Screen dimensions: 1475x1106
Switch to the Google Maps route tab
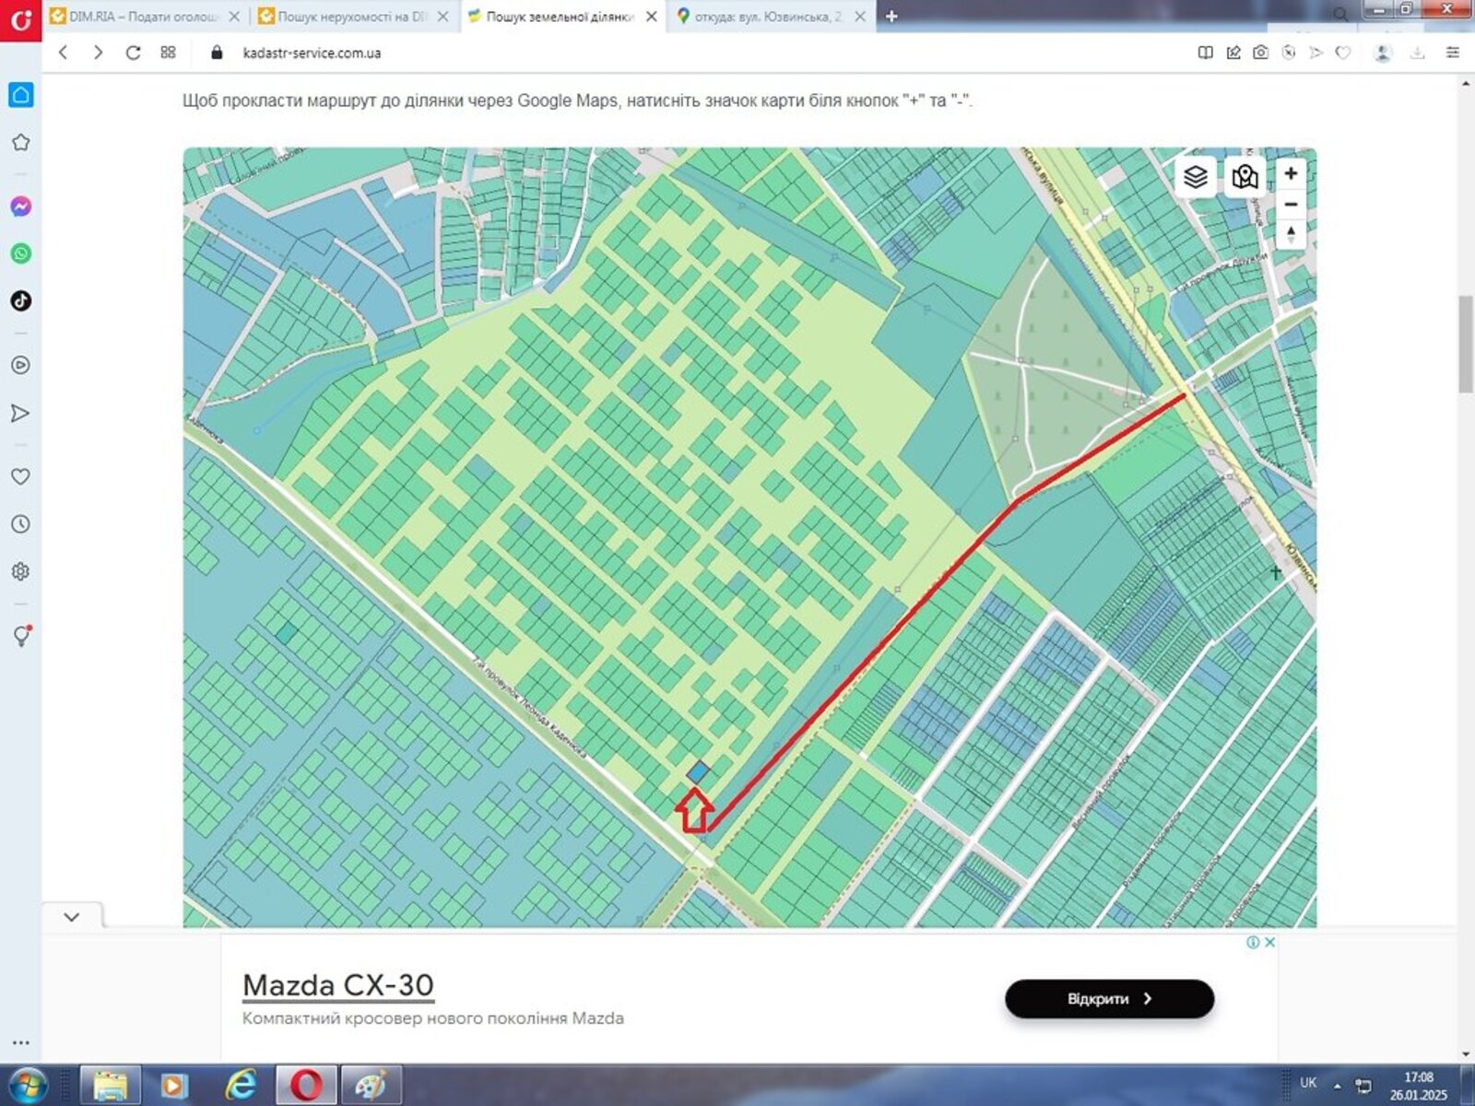pos(767,17)
